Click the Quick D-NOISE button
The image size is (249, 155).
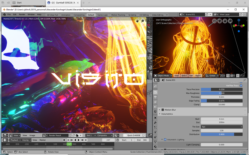[134, 135]
